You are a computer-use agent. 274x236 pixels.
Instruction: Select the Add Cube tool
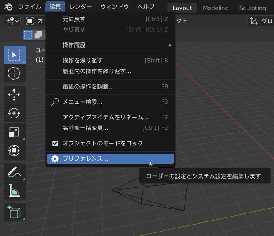click(x=15, y=212)
